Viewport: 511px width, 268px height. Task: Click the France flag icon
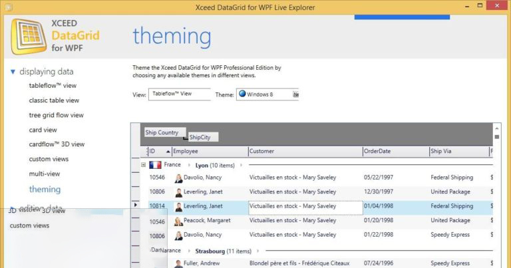[155, 165]
